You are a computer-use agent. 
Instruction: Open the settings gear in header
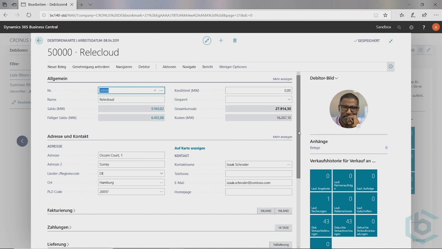point(411,27)
